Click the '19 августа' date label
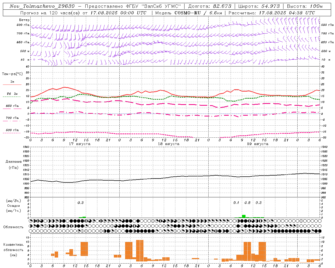The image size is (335, 268). pos(258,144)
